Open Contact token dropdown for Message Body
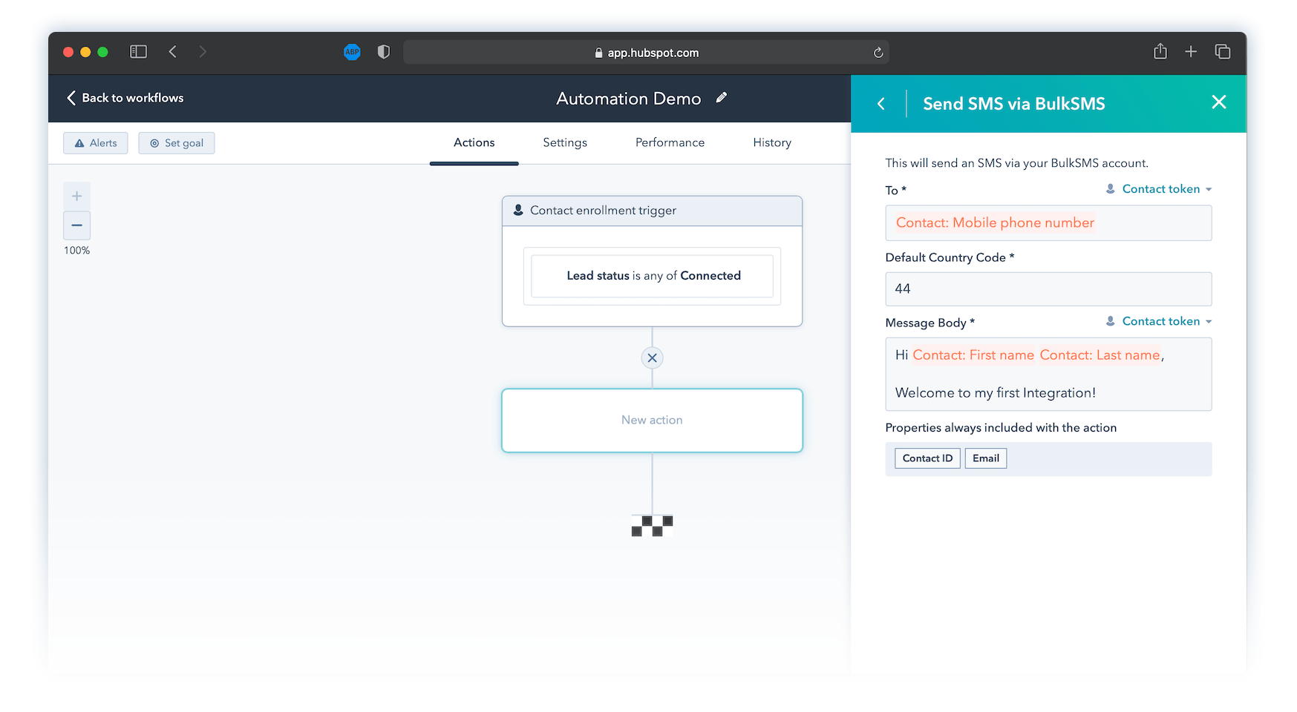This screenshot has height=712, width=1297. click(1159, 321)
